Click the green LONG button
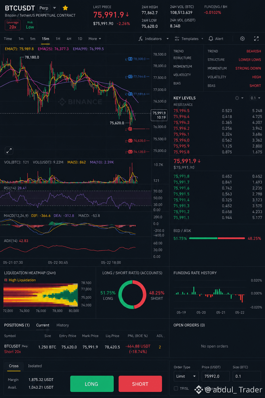The image size is (265, 398). 92,384
